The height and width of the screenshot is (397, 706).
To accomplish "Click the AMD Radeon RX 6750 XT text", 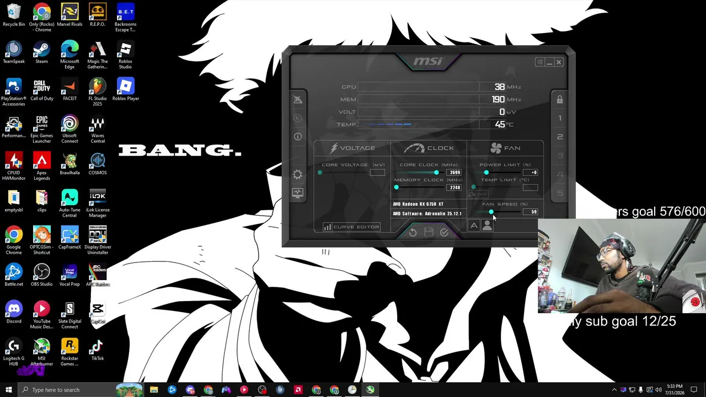I will click(x=418, y=204).
